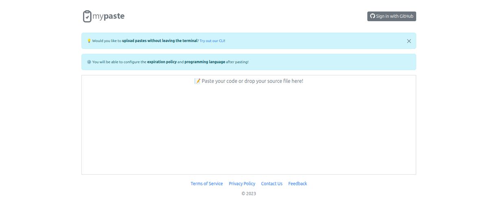The width and height of the screenshot is (493, 202).
Task: Click '© 2023' footer text
Action: point(249,193)
